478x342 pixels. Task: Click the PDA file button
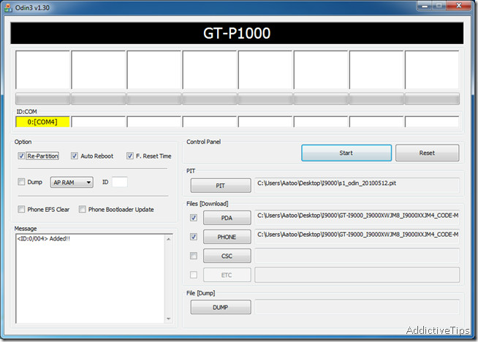pyautogui.click(x=227, y=218)
